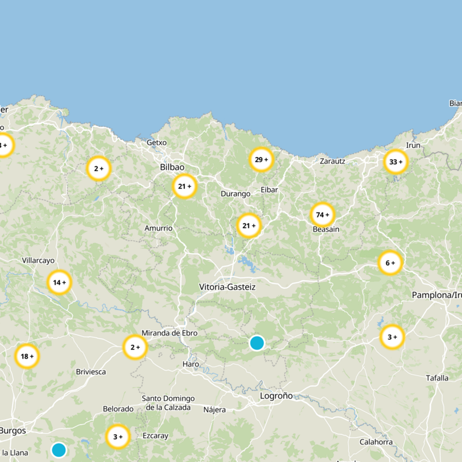Click the Nájera town label

pyautogui.click(x=214, y=410)
